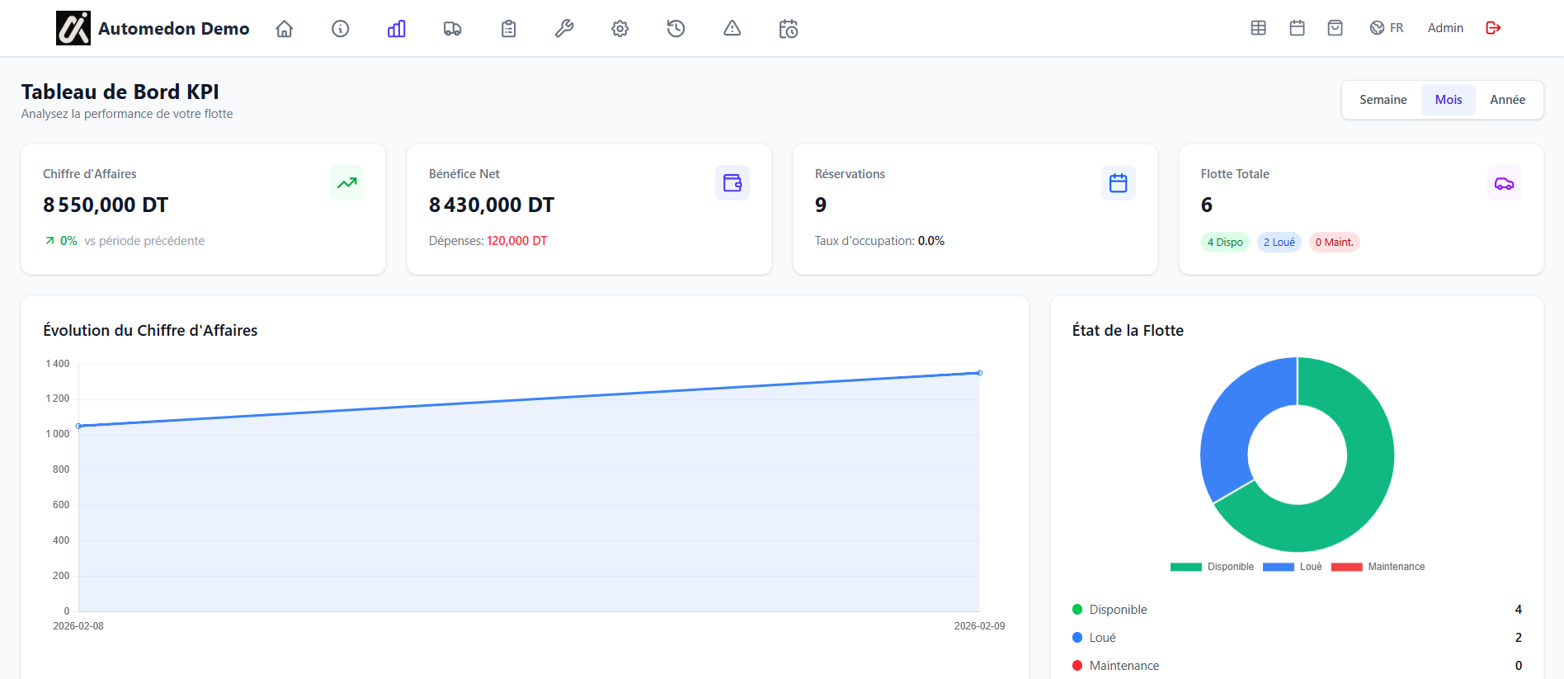Click the calendar icon in Réservations card
Viewport: 1564px width, 679px height.
point(1119,183)
